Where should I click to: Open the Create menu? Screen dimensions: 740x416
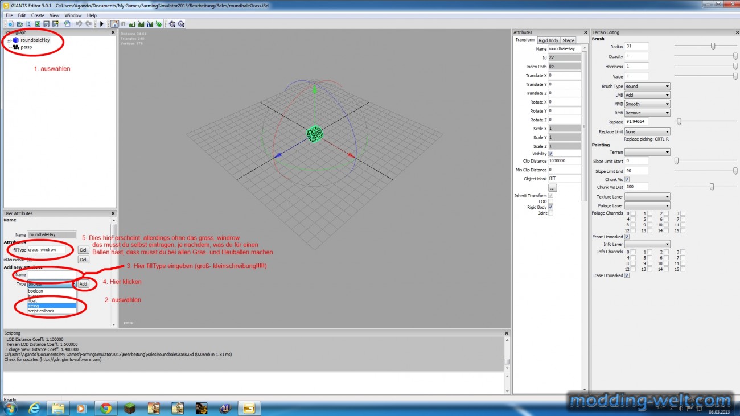(38, 15)
